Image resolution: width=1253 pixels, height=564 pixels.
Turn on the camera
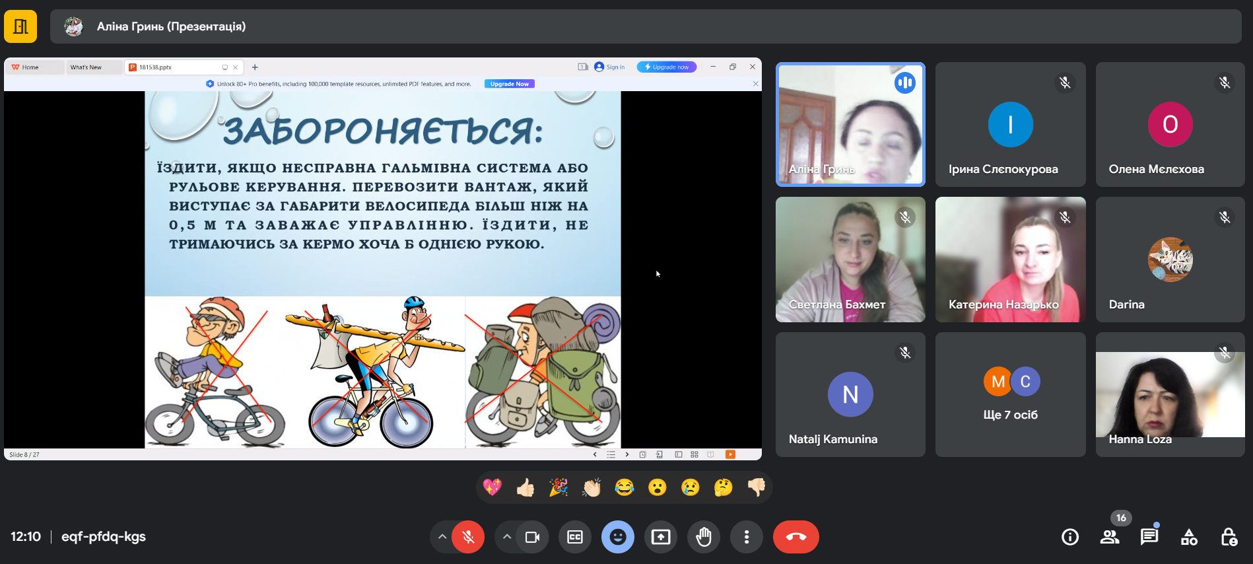(532, 537)
